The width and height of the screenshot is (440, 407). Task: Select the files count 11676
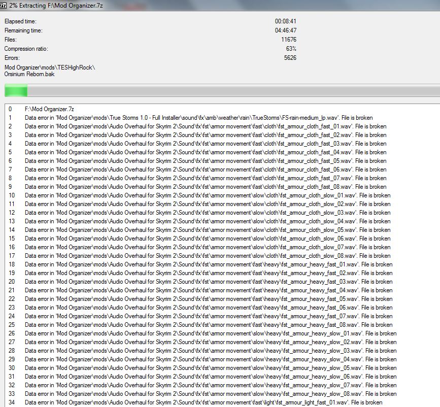[289, 40]
